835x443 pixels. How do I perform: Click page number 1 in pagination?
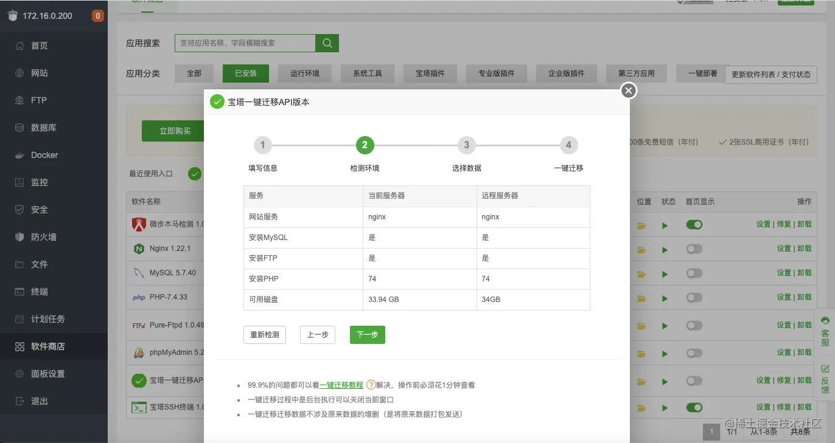[x=711, y=432]
